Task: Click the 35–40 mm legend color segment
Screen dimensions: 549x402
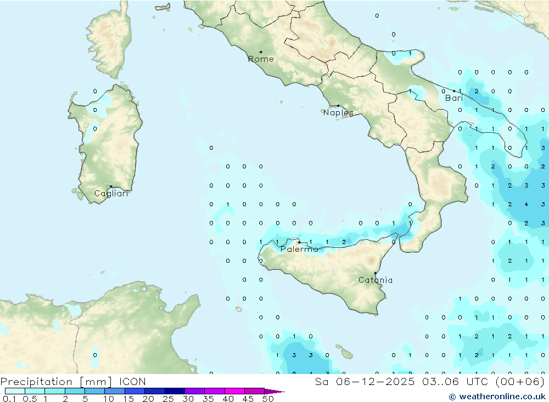Action: click(214, 391)
